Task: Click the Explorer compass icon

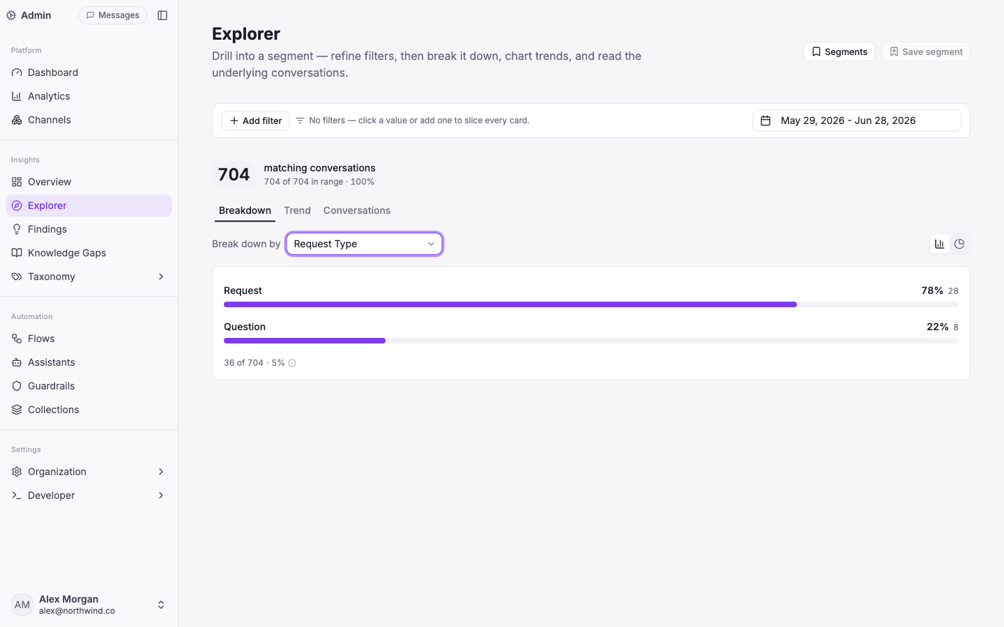Action: click(x=17, y=206)
